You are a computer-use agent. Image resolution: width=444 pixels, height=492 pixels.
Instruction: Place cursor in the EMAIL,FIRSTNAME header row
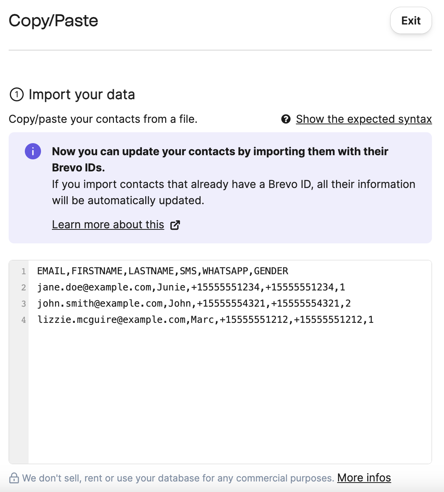(163, 271)
